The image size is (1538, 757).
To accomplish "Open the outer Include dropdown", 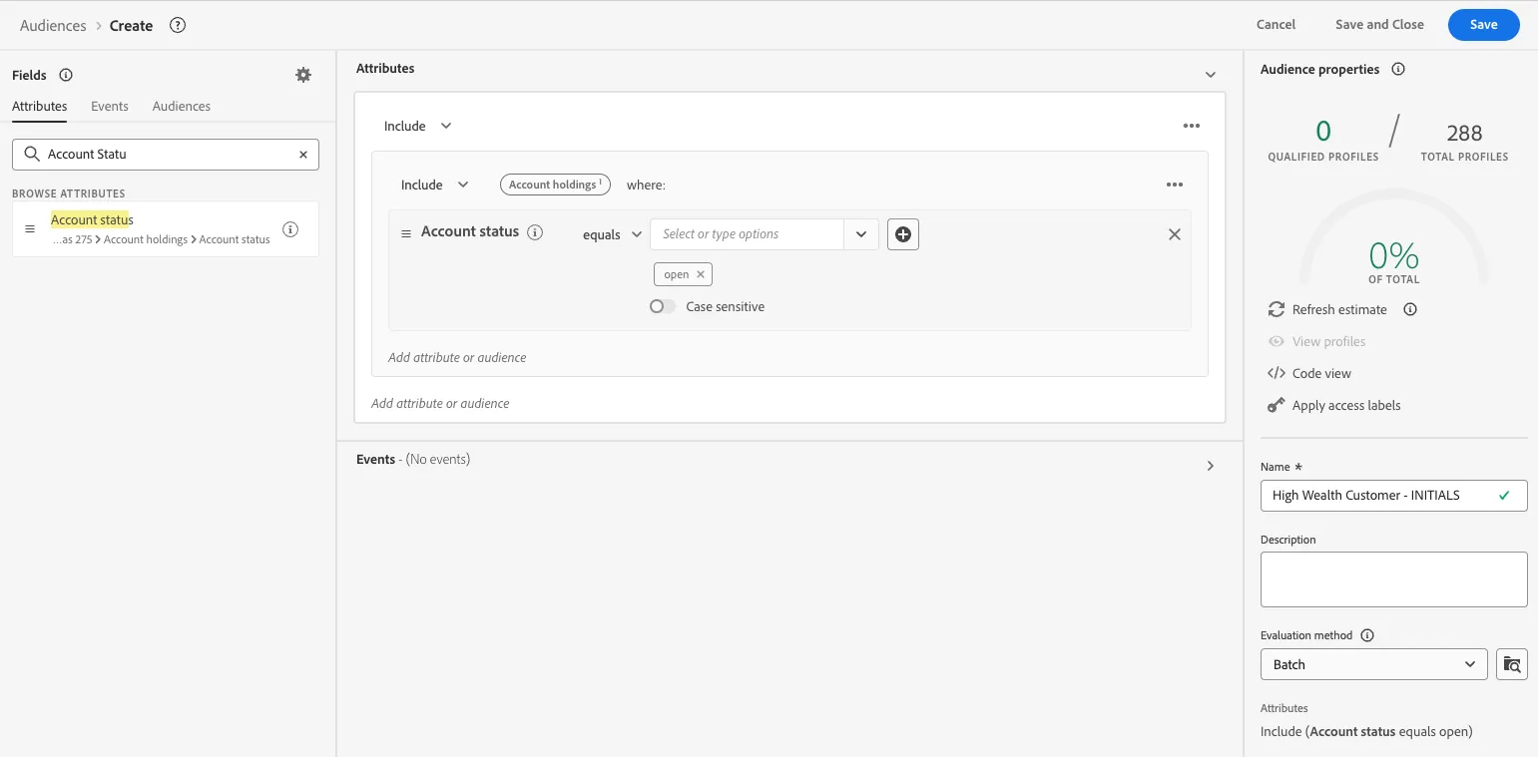I will tap(417, 126).
